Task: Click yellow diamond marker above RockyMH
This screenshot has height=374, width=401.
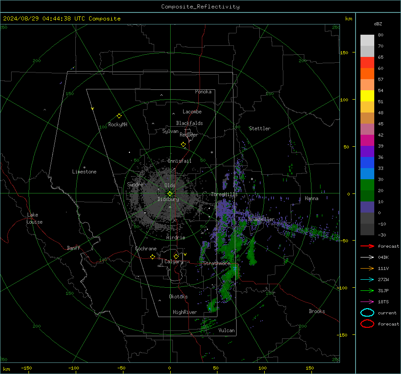Action: (119, 116)
